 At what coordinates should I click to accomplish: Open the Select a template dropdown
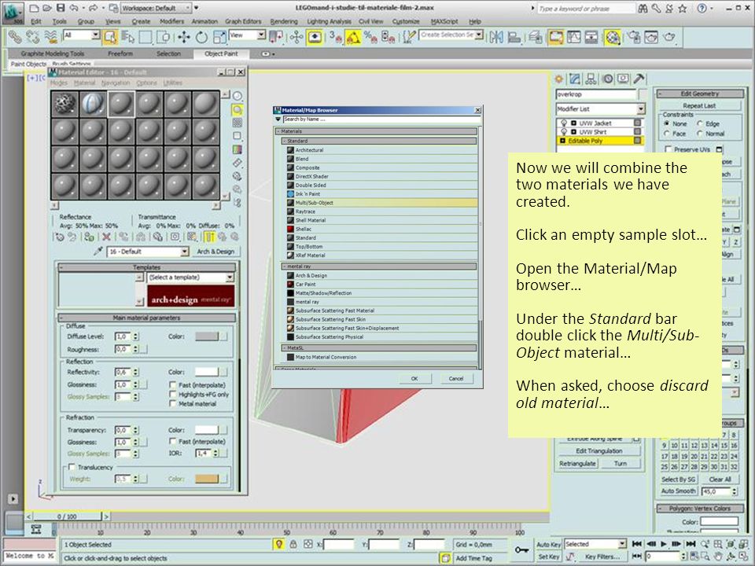pyautogui.click(x=190, y=277)
